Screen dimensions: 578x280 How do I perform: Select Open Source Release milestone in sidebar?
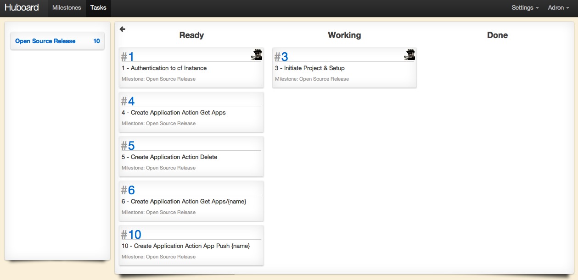45,41
